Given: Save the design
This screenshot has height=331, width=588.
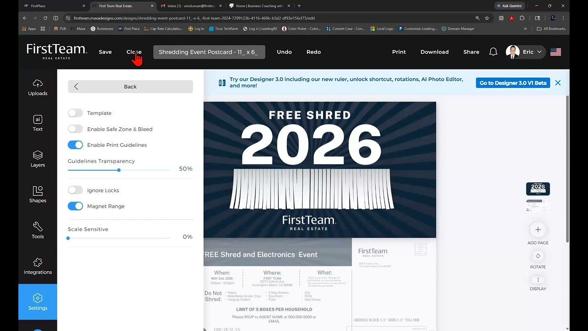Looking at the screenshot, I should 105,52.
